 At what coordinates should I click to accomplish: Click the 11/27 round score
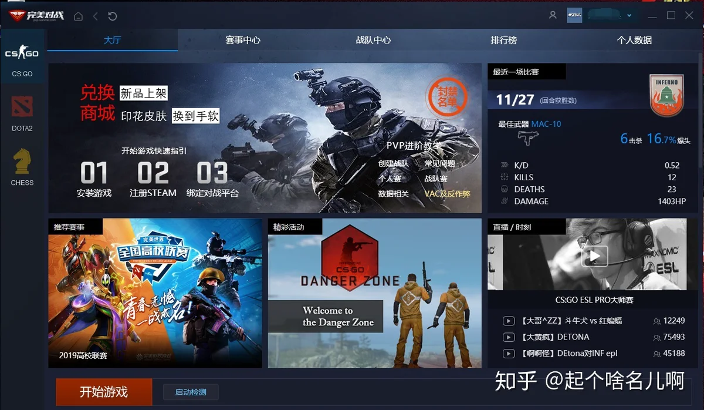point(515,100)
